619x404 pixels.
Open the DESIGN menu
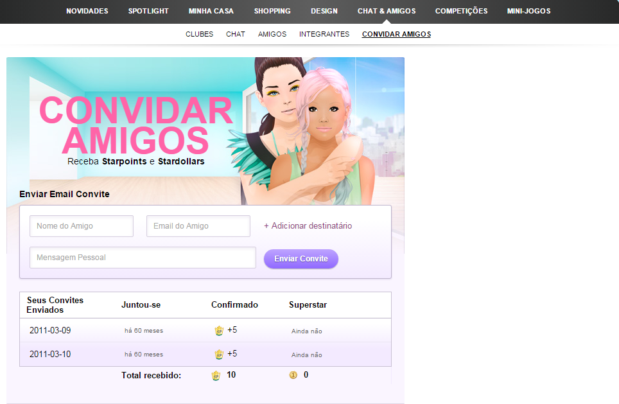click(324, 11)
